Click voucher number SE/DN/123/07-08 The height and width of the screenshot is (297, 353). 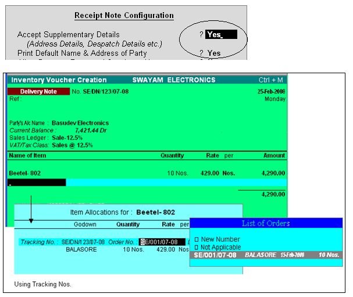click(106, 92)
